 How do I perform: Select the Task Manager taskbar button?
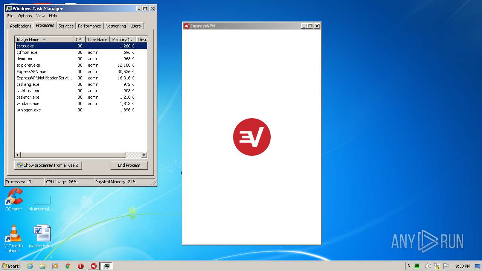click(107, 266)
